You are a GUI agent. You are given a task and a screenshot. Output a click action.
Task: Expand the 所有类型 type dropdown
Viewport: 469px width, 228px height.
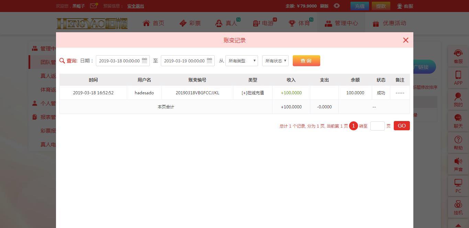click(x=242, y=61)
